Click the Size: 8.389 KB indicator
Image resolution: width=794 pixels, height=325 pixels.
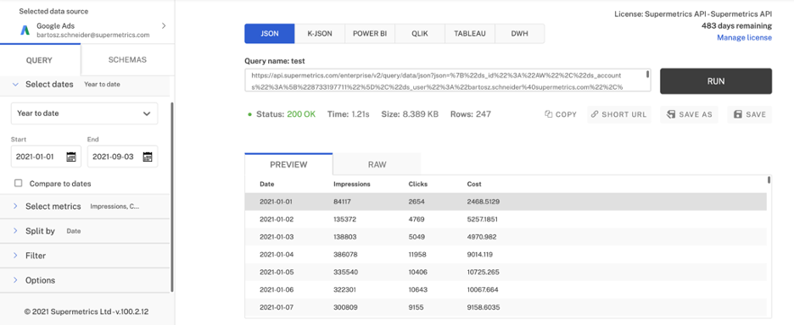(x=410, y=114)
